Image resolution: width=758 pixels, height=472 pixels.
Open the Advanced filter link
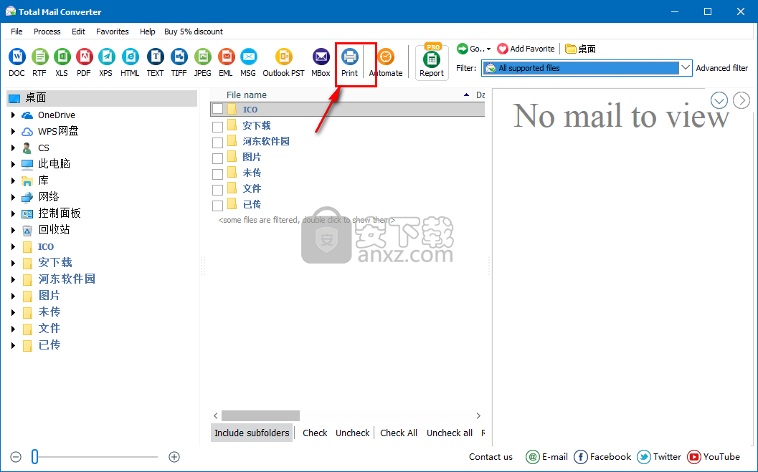[722, 68]
